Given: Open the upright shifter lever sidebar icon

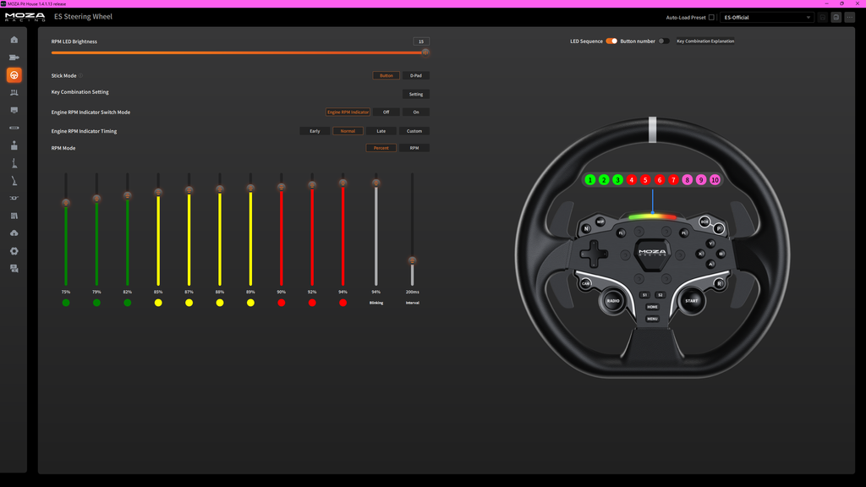Looking at the screenshot, I should click(x=14, y=163).
